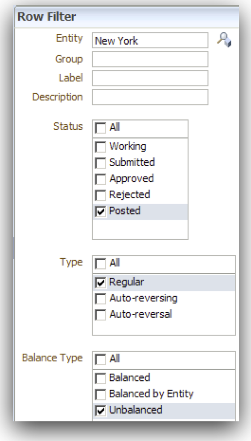Tick the Balanced by Entity checkbox

pyautogui.click(x=100, y=394)
